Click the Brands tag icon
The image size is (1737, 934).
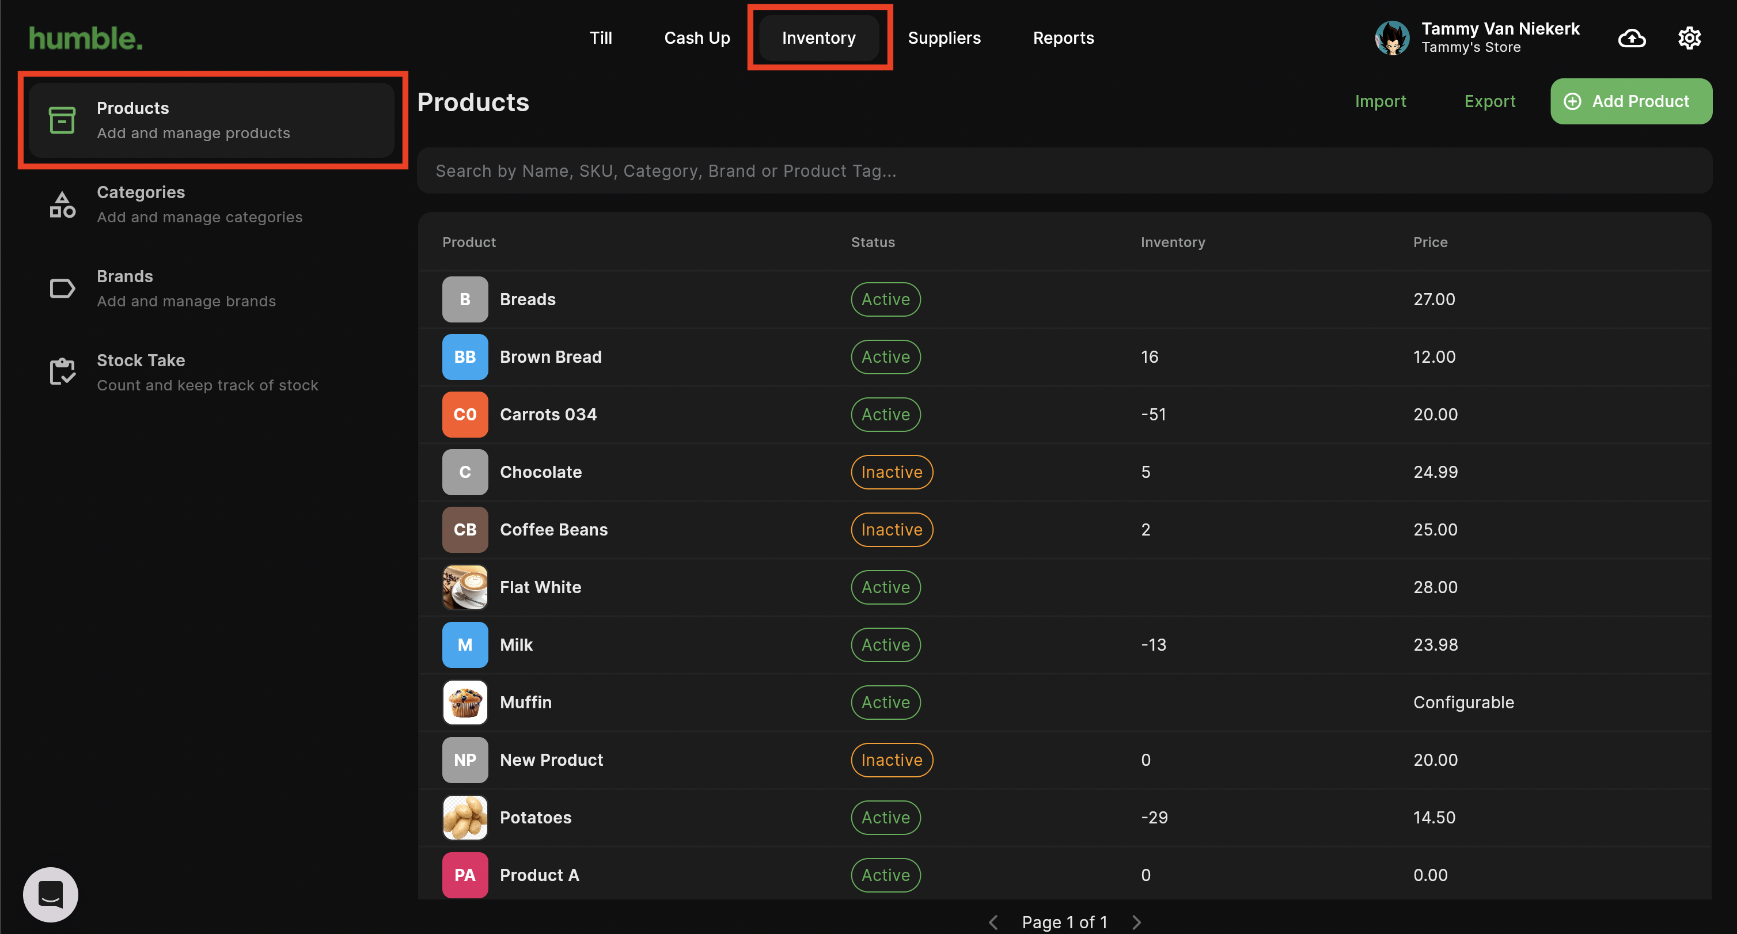tap(62, 288)
